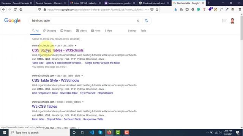Switch to the Images results tab
The image size is (243, 136).
(66, 31)
